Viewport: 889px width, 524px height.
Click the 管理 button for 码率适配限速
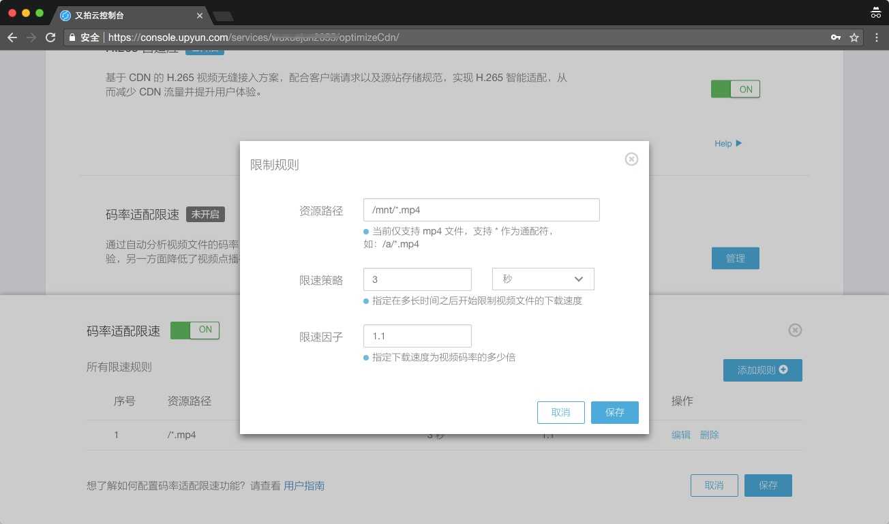pyautogui.click(x=735, y=258)
